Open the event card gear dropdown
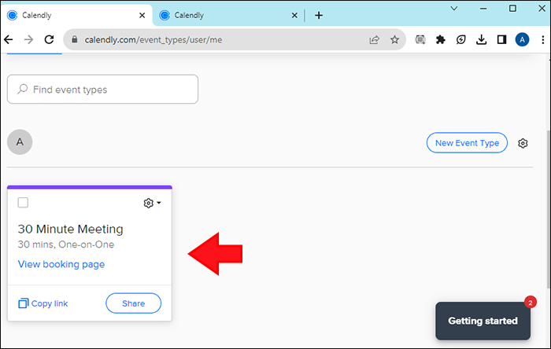 pos(152,203)
